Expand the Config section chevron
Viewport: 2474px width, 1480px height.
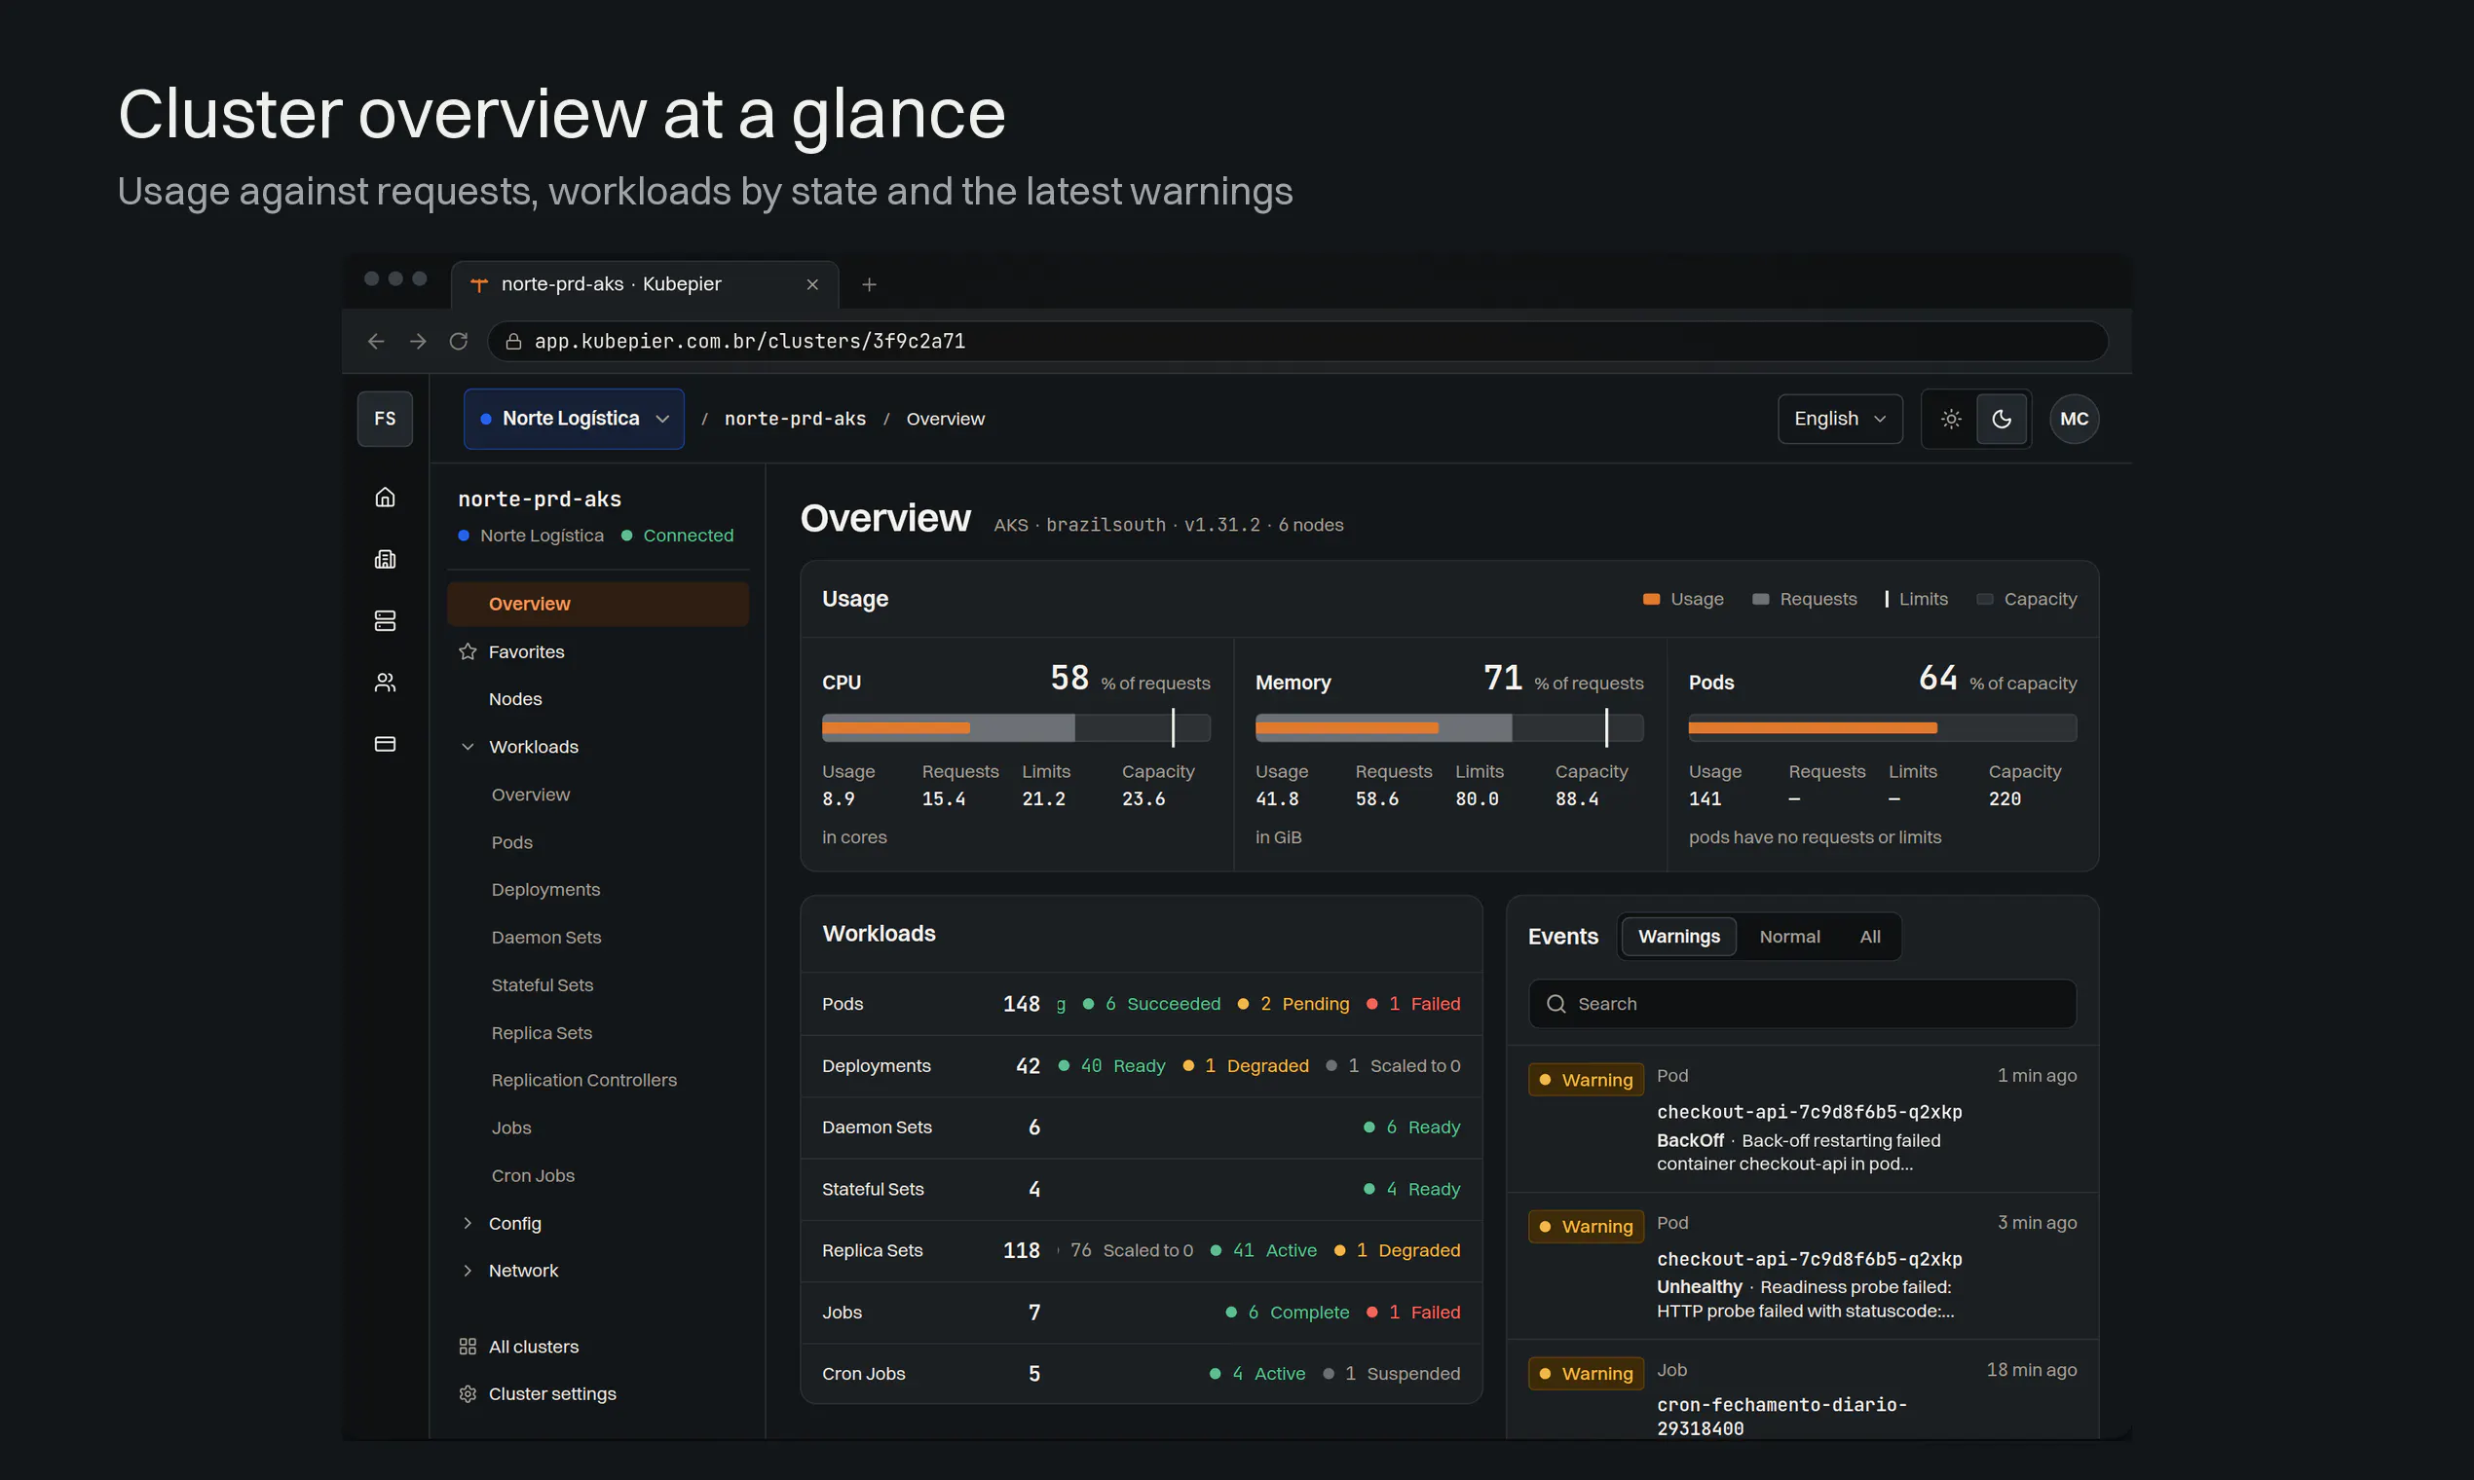coord(468,1224)
